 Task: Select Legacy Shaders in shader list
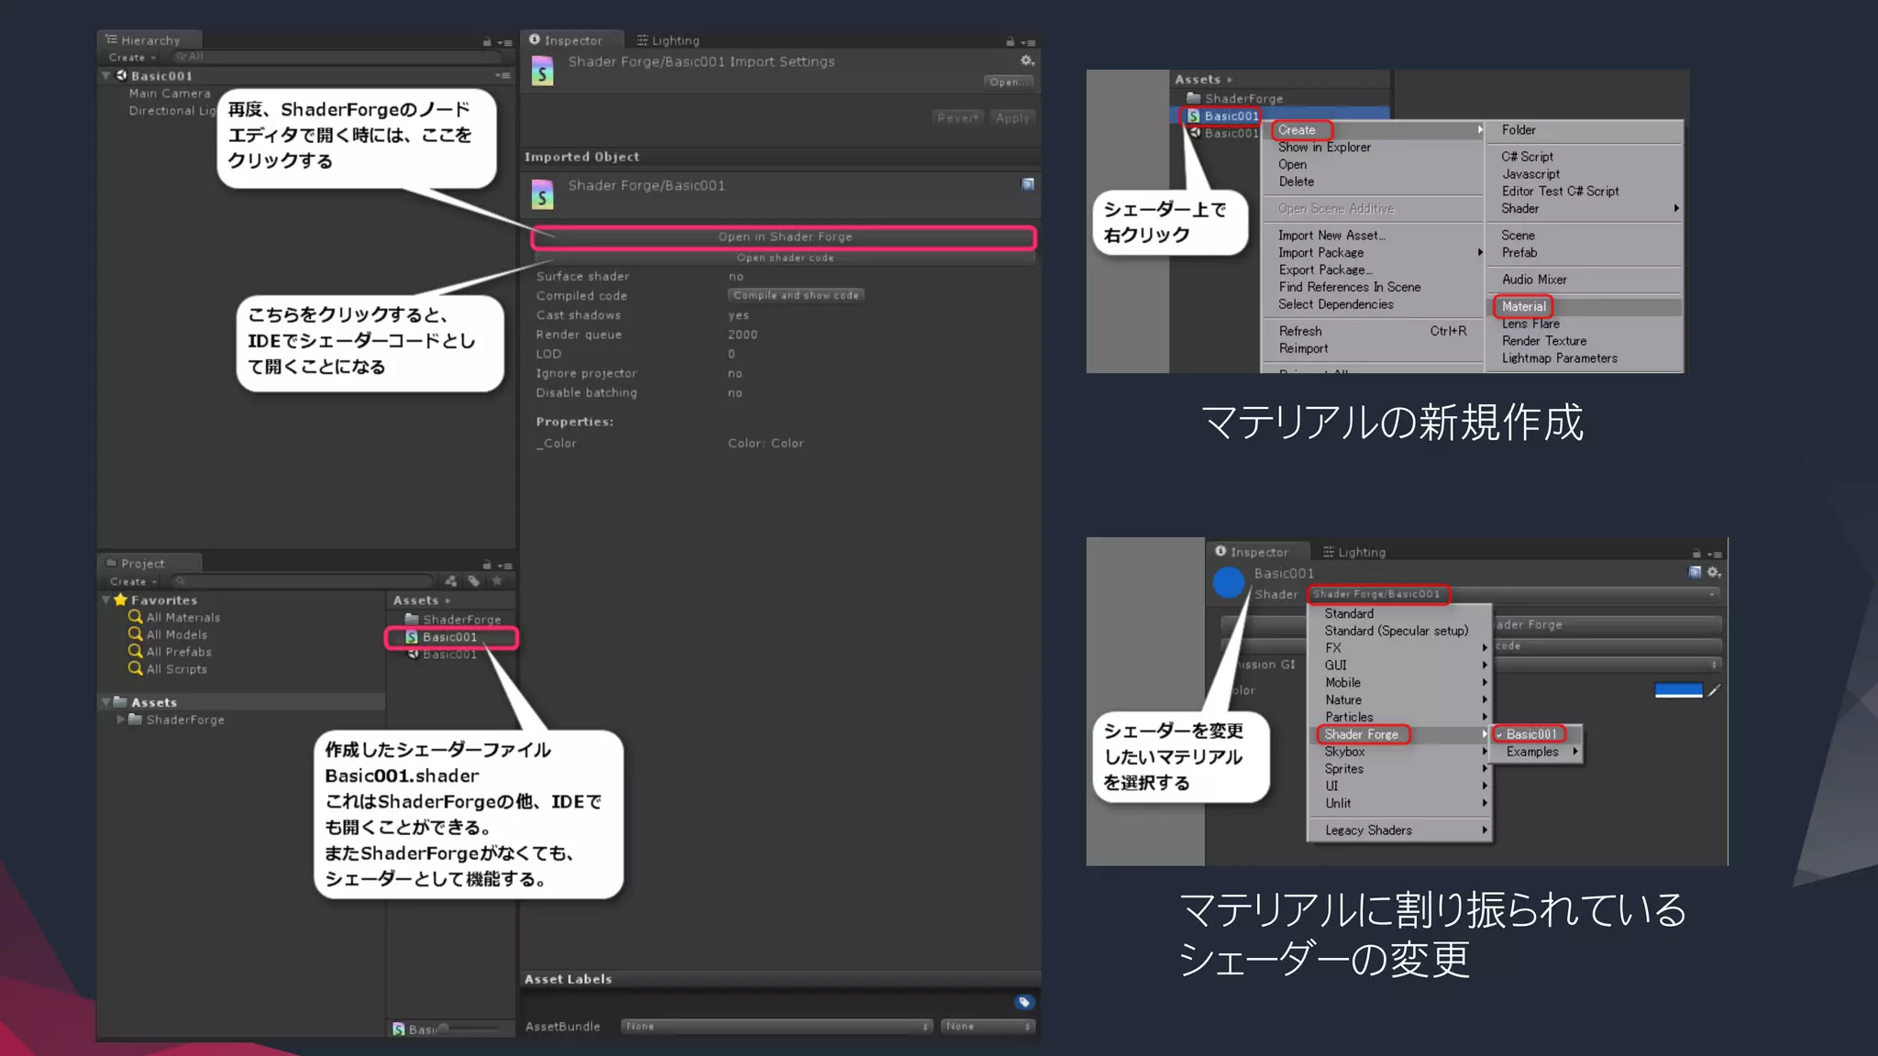(1400, 830)
